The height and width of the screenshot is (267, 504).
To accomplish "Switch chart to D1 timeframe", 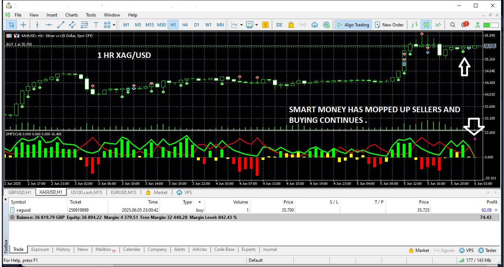I will 197,25.
